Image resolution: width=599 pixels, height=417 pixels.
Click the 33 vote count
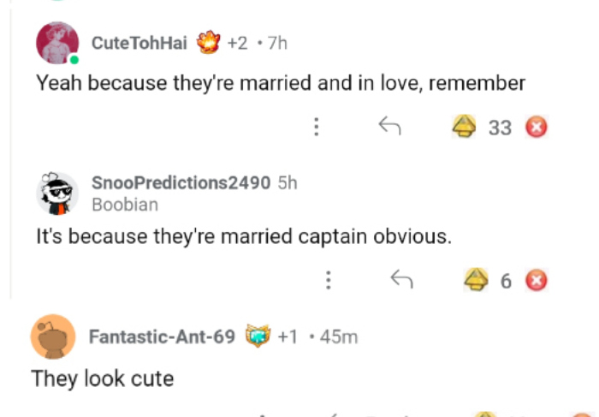pos(500,128)
